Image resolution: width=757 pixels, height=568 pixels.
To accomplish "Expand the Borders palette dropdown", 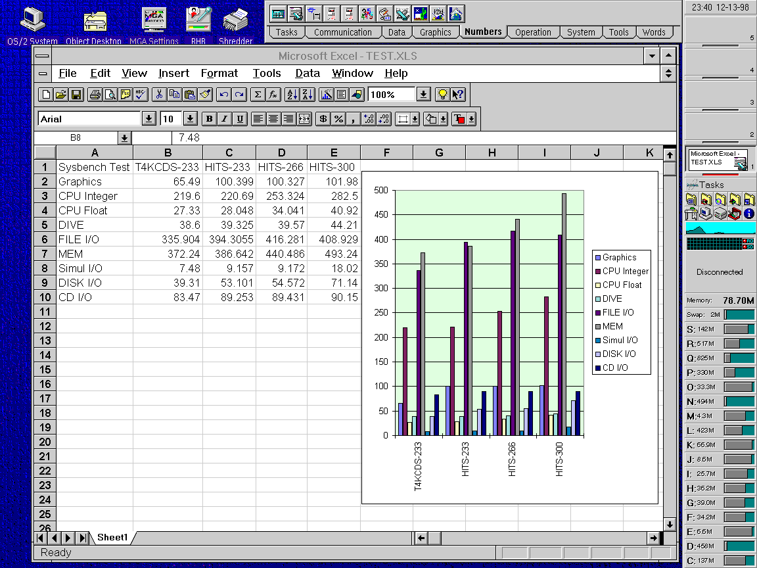I will click(x=415, y=119).
